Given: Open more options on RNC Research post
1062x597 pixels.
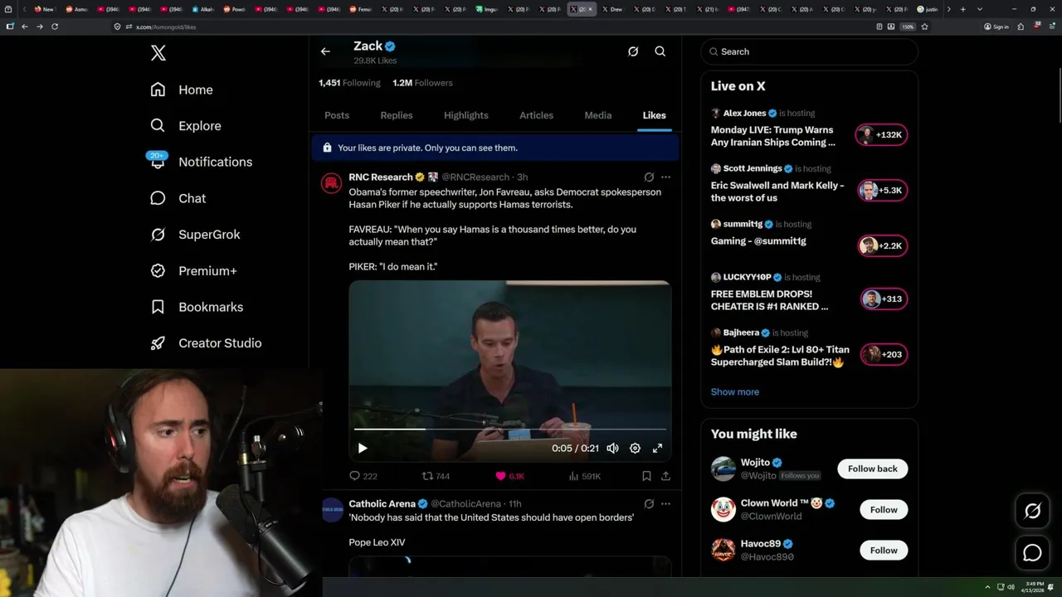Looking at the screenshot, I should pos(665,177).
